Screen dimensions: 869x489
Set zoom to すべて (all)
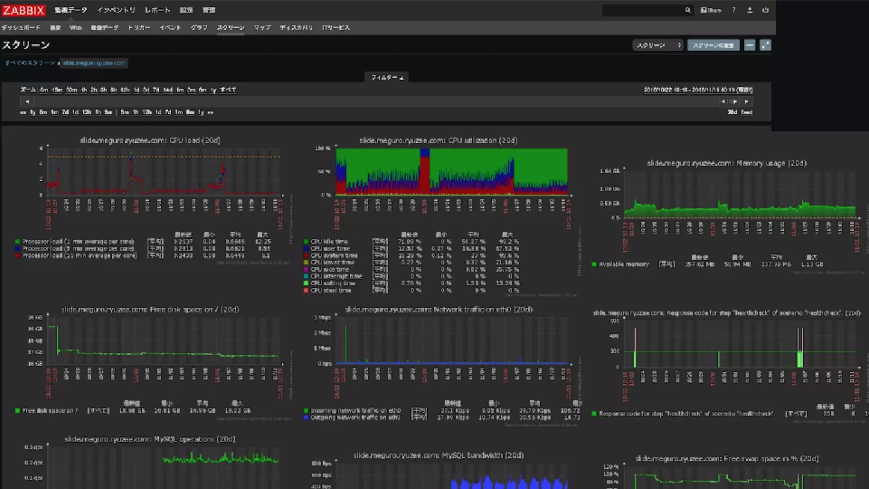click(x=228, y=90)
